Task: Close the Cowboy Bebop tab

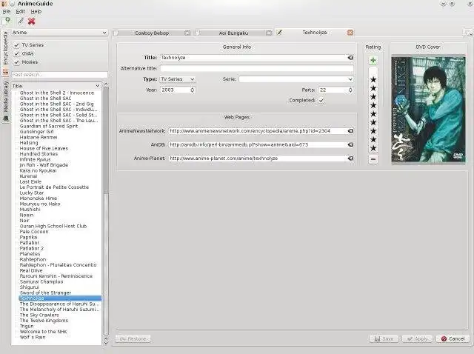Action: (187, 33)
